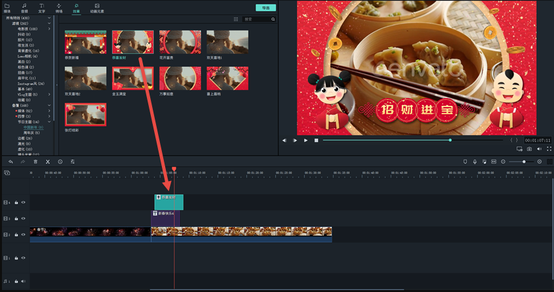
Task: Open the 效果 effects tab
Action: pos(76,8)
